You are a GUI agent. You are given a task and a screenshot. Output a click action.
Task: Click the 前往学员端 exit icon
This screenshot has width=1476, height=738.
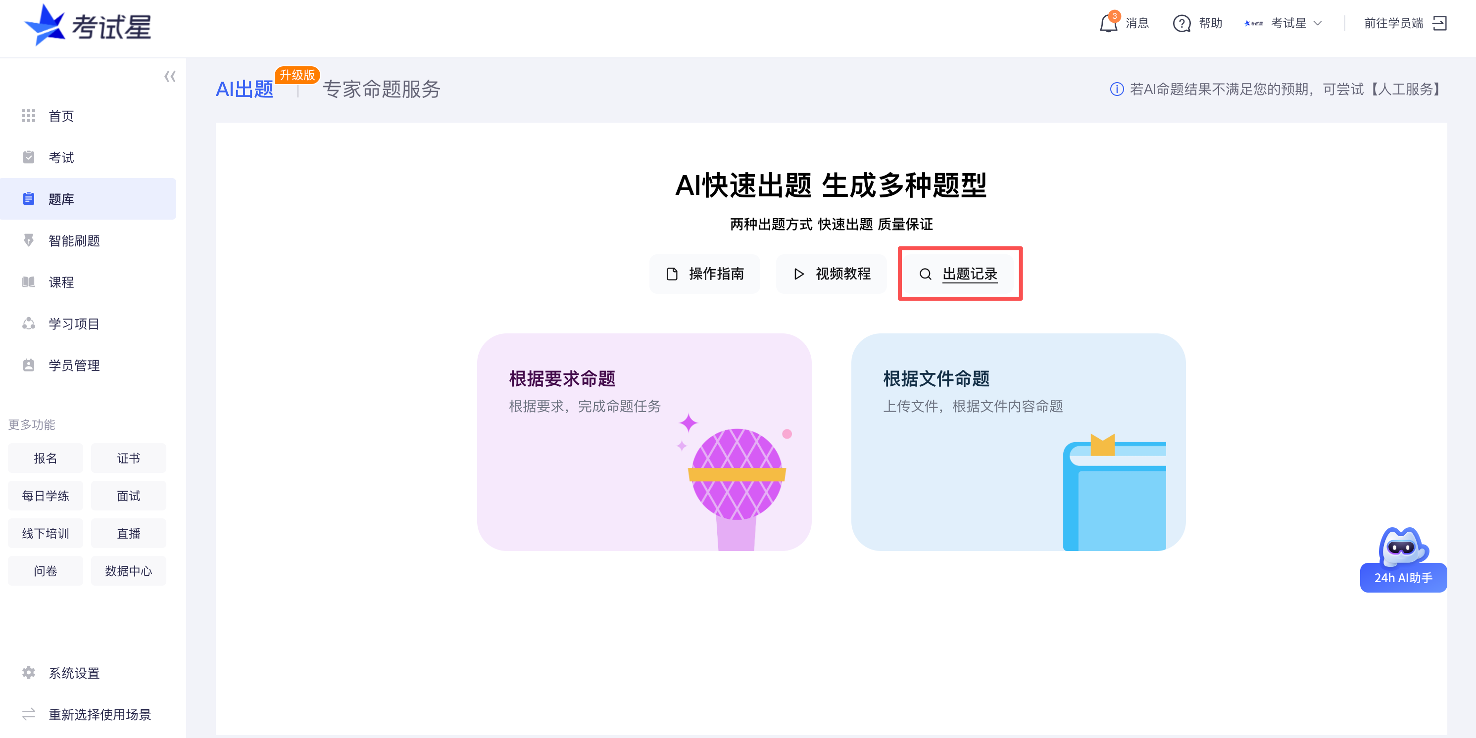pyautogui.click(x=1439, y=23)
